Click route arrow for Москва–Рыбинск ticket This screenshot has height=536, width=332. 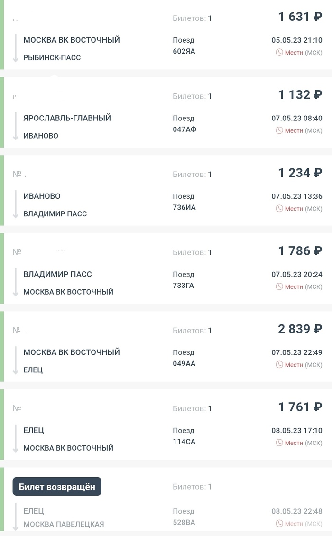15,48
